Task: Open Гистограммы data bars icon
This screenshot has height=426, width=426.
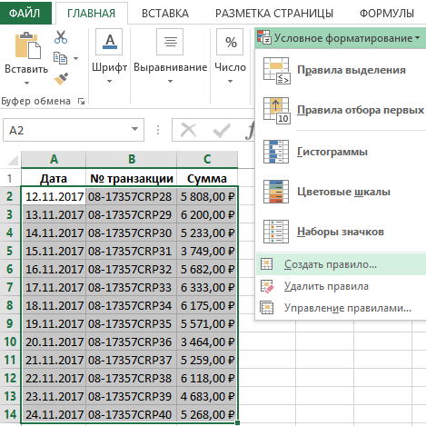Action: tap(276, 152)
